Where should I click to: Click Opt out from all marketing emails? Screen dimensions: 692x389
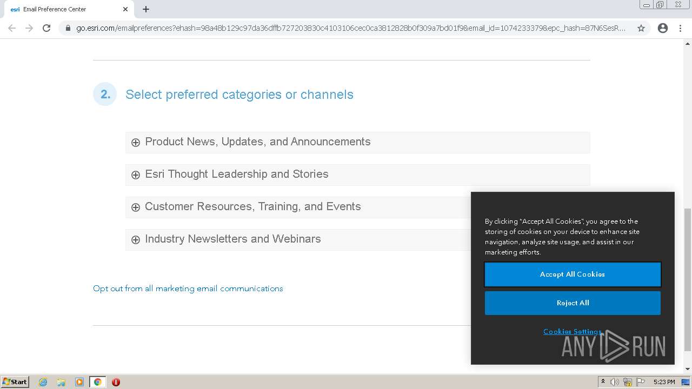188,289
